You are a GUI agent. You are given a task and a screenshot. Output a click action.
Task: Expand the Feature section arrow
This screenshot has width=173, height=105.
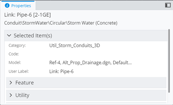click(11, 83)
